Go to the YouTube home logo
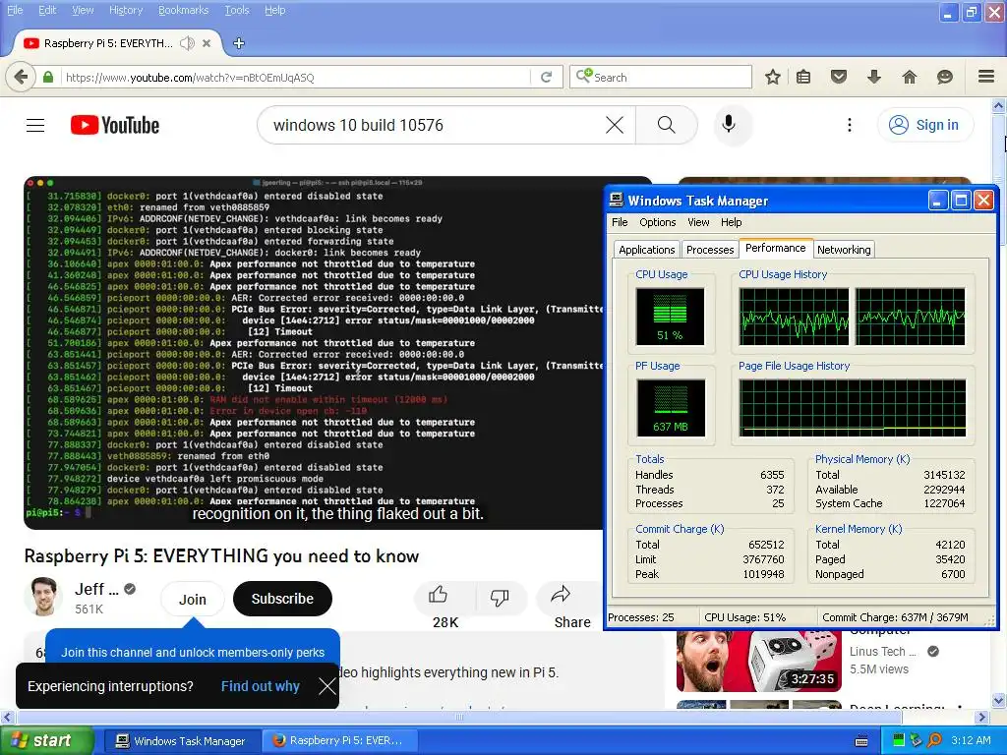Image resolution: width=1007 pixels, height=755 pixels. click(115, 125)
